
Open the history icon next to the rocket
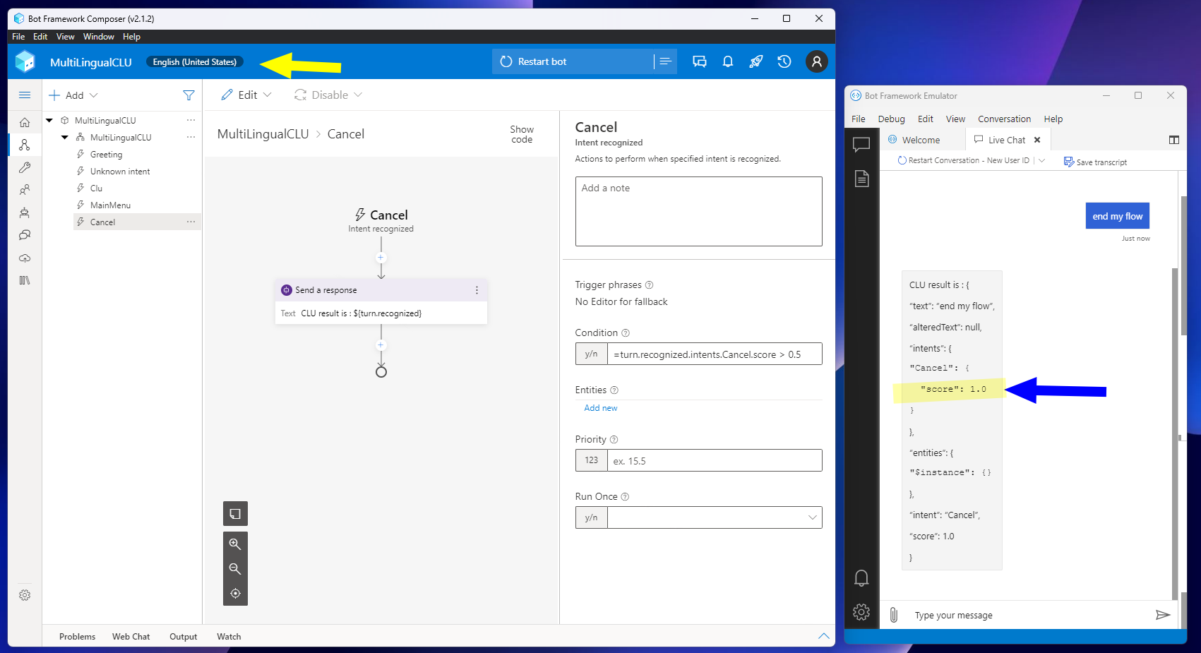pyautogui.click(x=784, y=61)
